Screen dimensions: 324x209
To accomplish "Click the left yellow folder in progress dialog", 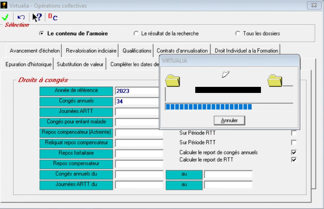I will pyautogui.click(x=173, y=80).
